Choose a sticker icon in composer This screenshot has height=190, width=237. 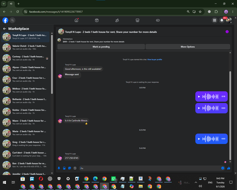pyautogui.click(x=70, y=168)
